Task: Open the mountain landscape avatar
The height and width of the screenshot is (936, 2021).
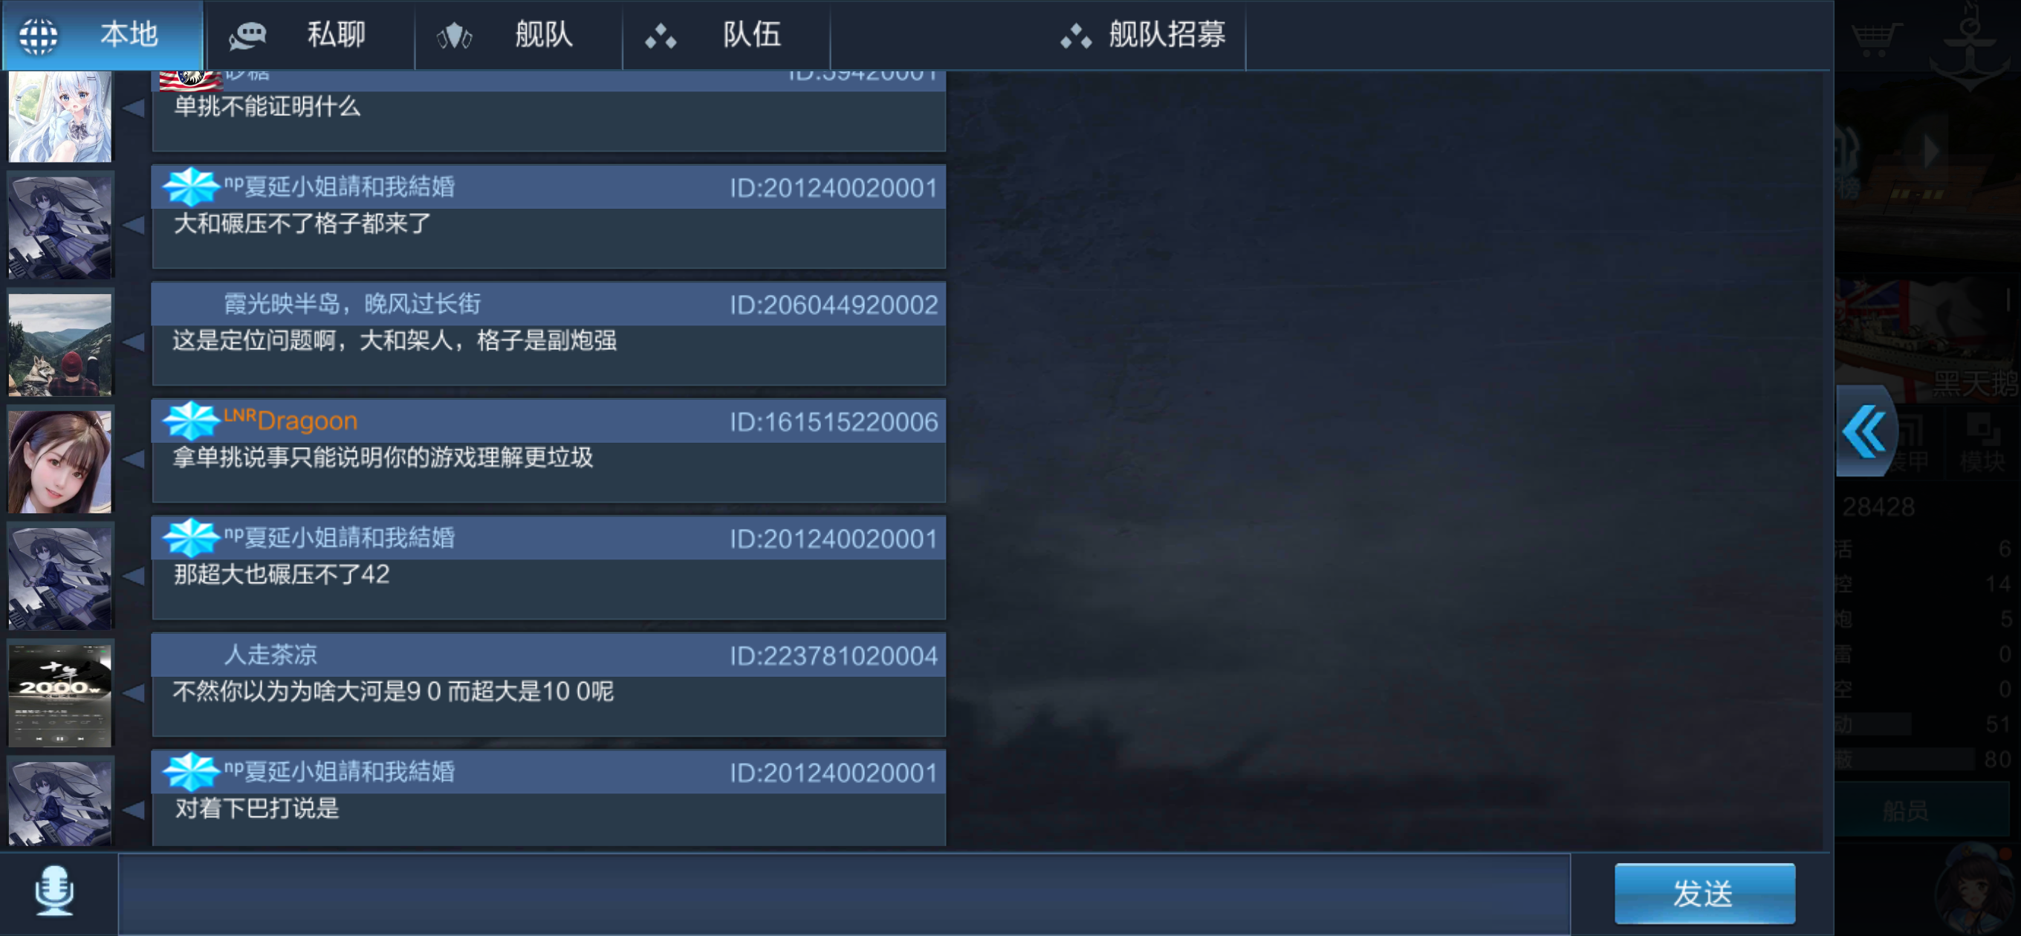Action: pos(60,343)
